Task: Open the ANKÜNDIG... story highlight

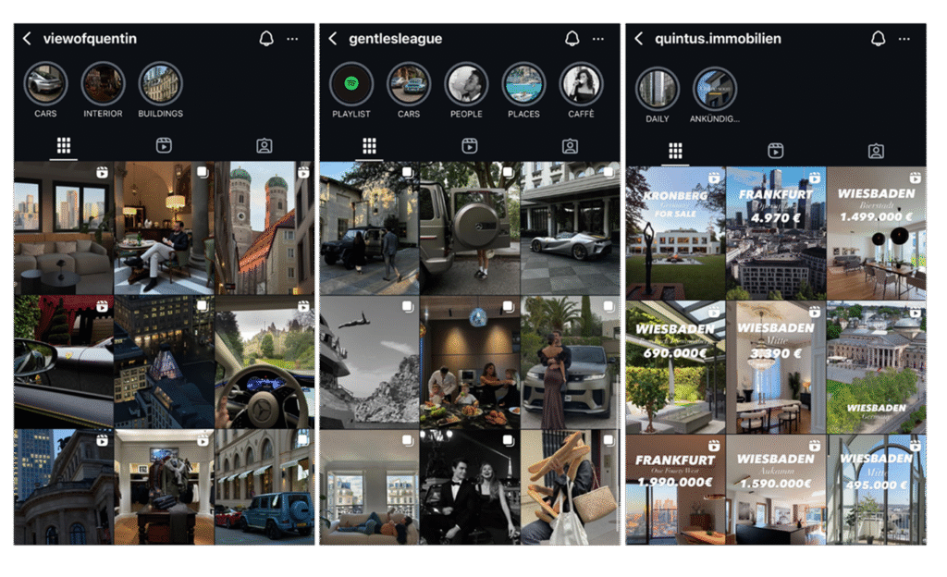Action: [x=715, y=90]
